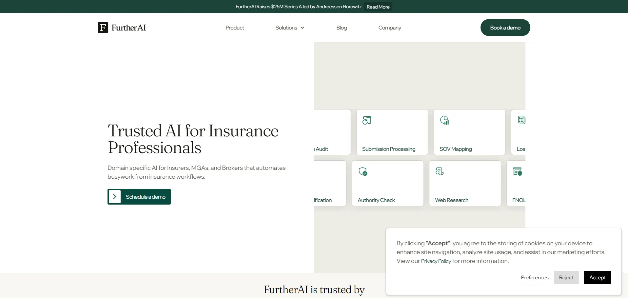Click the SOV Mapping chart icon

coord(444,120)
